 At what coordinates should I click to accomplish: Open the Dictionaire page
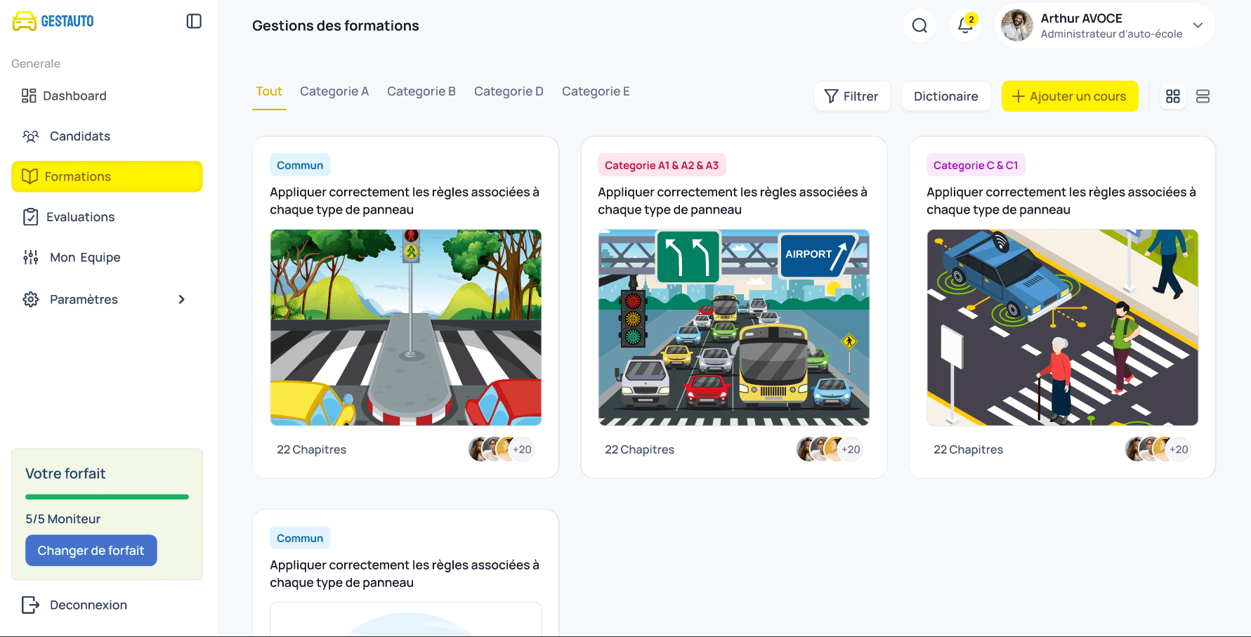point(946,96)
